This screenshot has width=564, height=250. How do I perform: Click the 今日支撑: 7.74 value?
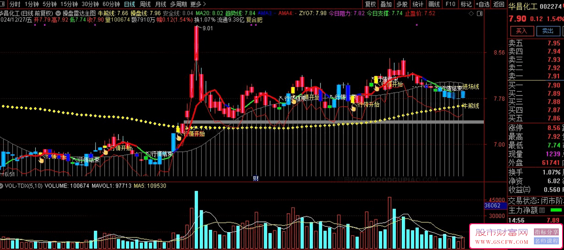click(384, 13)
